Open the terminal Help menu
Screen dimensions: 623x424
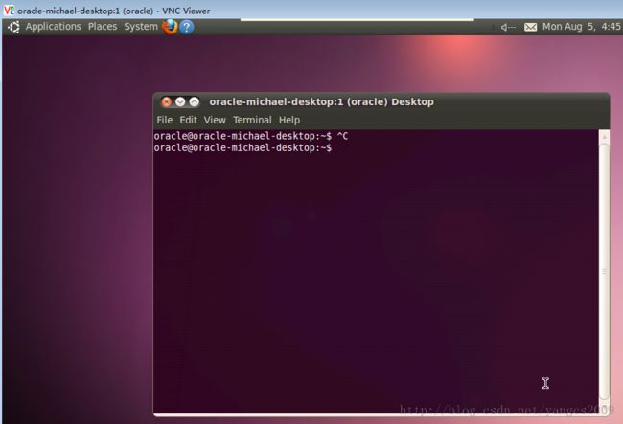(289, 120)
